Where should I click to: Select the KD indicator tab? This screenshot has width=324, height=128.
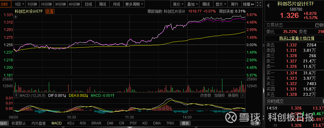point(145,123)
